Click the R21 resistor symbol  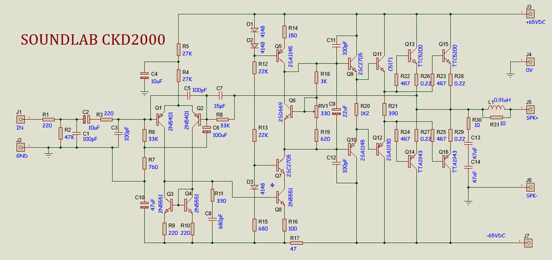(384, 109)
